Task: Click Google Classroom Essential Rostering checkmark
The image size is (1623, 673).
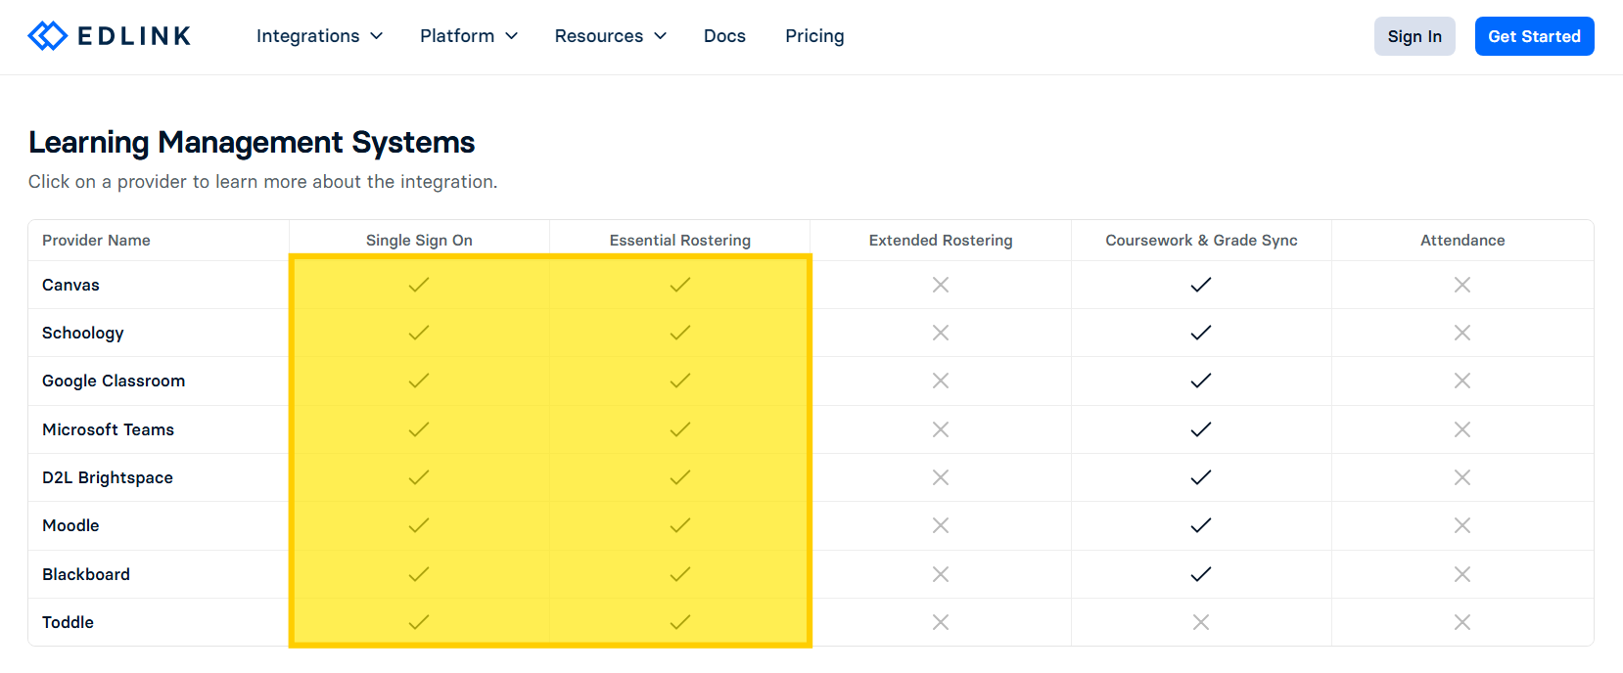Action: point(680,381)
